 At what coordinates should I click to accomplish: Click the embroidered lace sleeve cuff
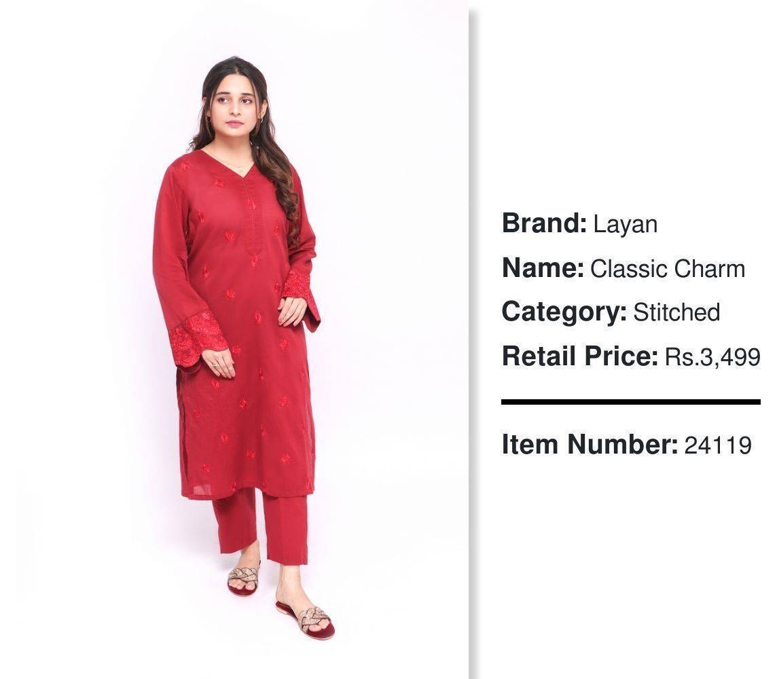[x=197, y=337]
